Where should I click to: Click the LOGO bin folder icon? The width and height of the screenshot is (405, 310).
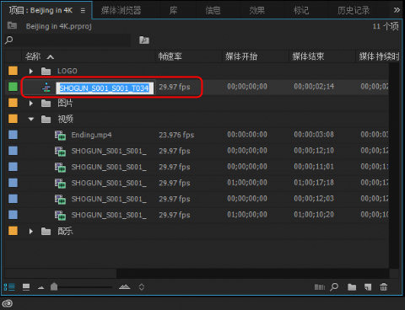(x=46, y=71)
